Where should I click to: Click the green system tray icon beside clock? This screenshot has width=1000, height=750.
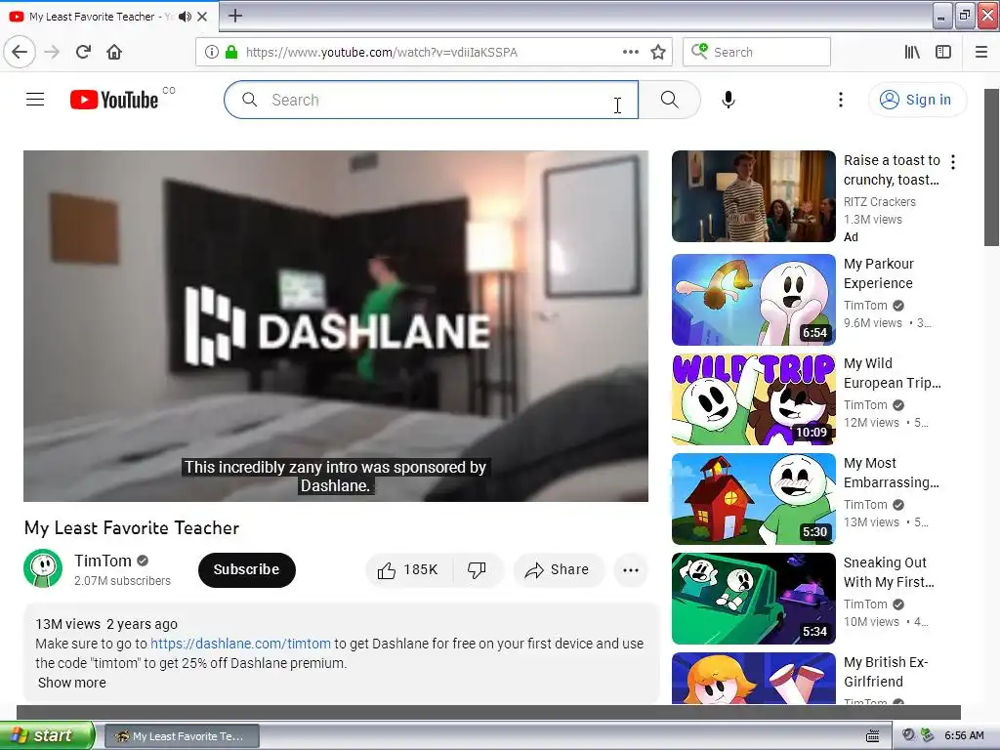tap(928, 735)
